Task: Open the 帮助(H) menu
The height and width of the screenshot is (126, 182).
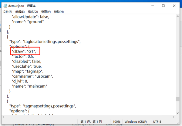Action: [x=59, y=12]
